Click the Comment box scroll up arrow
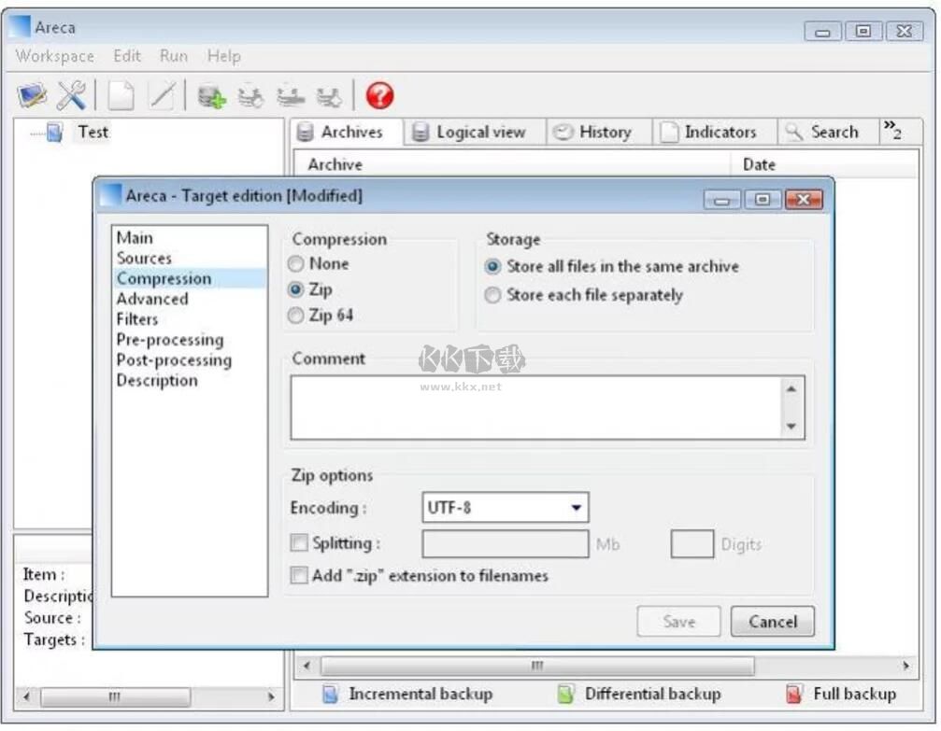 point(791,389)
